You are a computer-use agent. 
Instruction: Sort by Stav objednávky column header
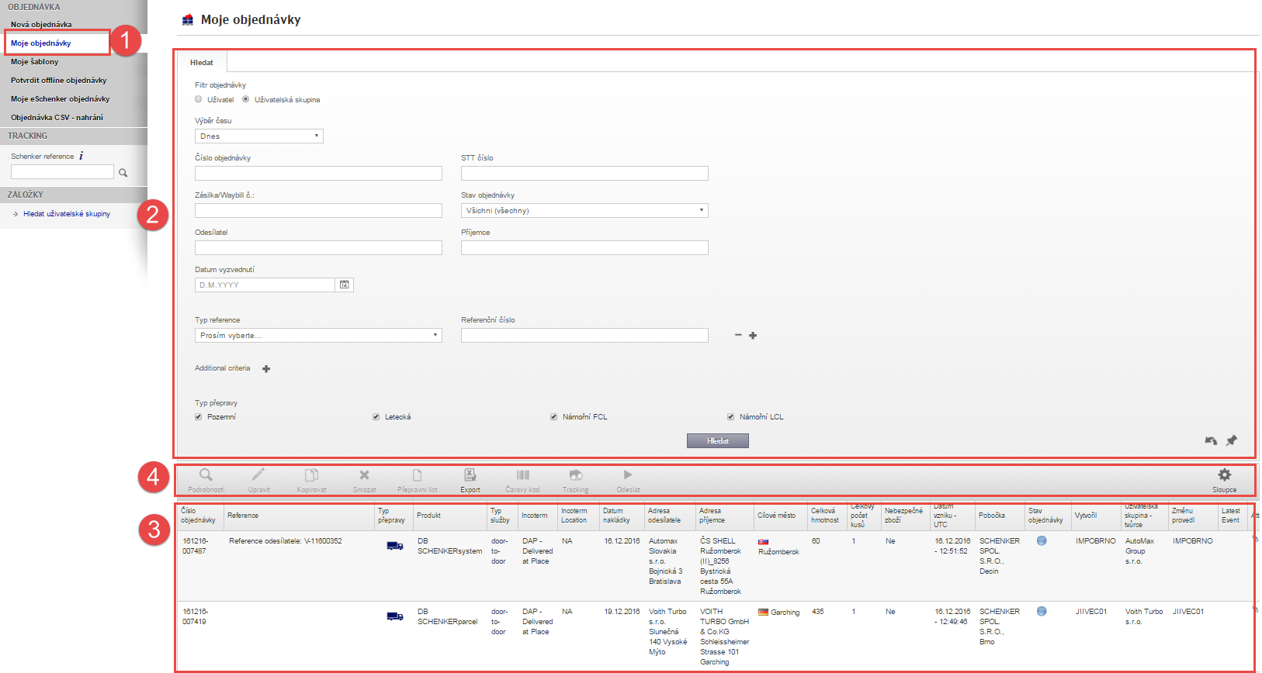[x=1048, y=516]
